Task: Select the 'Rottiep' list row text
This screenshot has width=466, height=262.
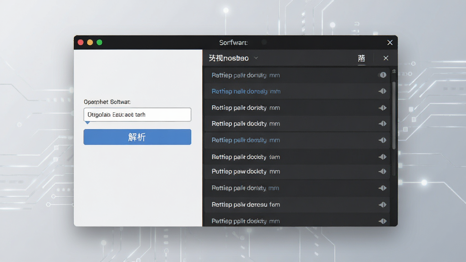Action: pos(246,108)
